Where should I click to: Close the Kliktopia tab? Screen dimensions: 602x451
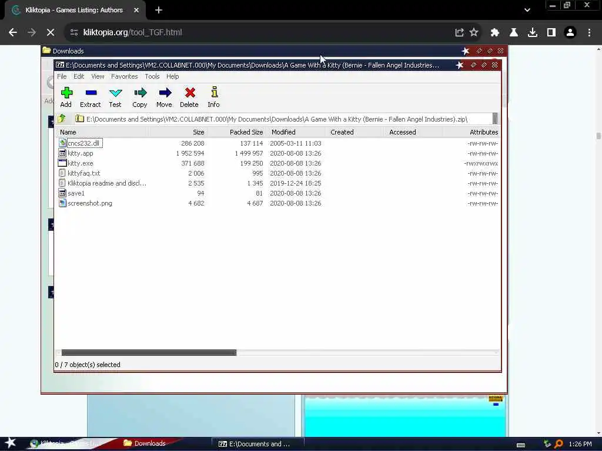point(136,11)
